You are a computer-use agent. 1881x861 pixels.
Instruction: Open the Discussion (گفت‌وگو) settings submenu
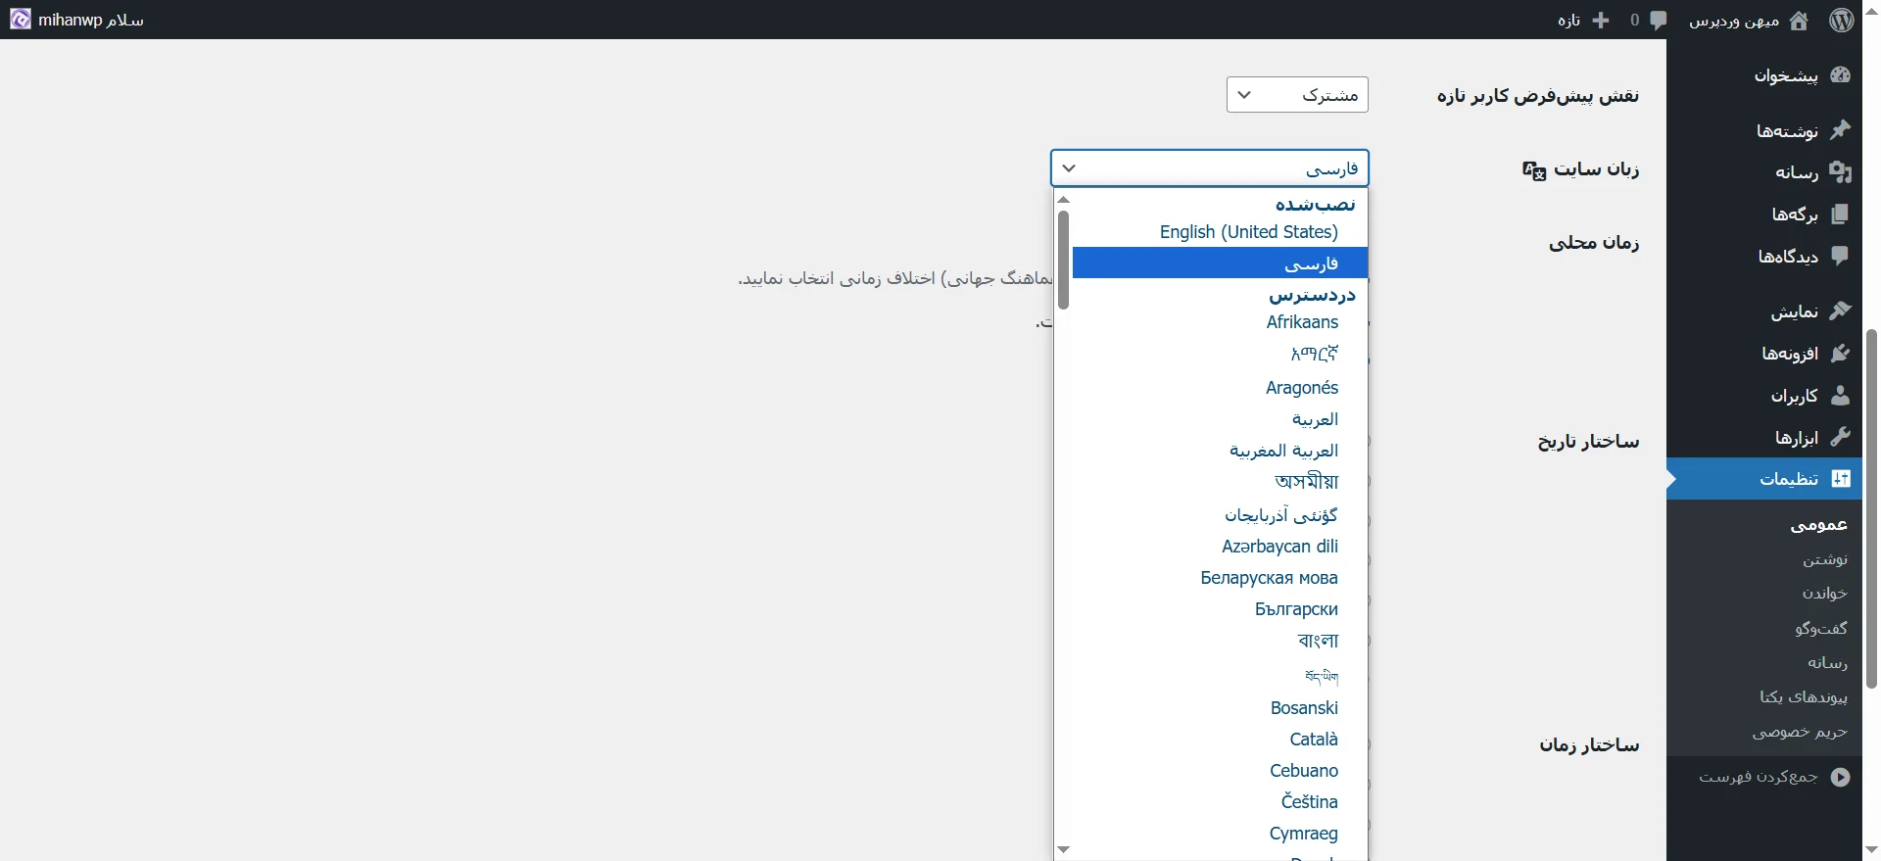coord(1821,629)
